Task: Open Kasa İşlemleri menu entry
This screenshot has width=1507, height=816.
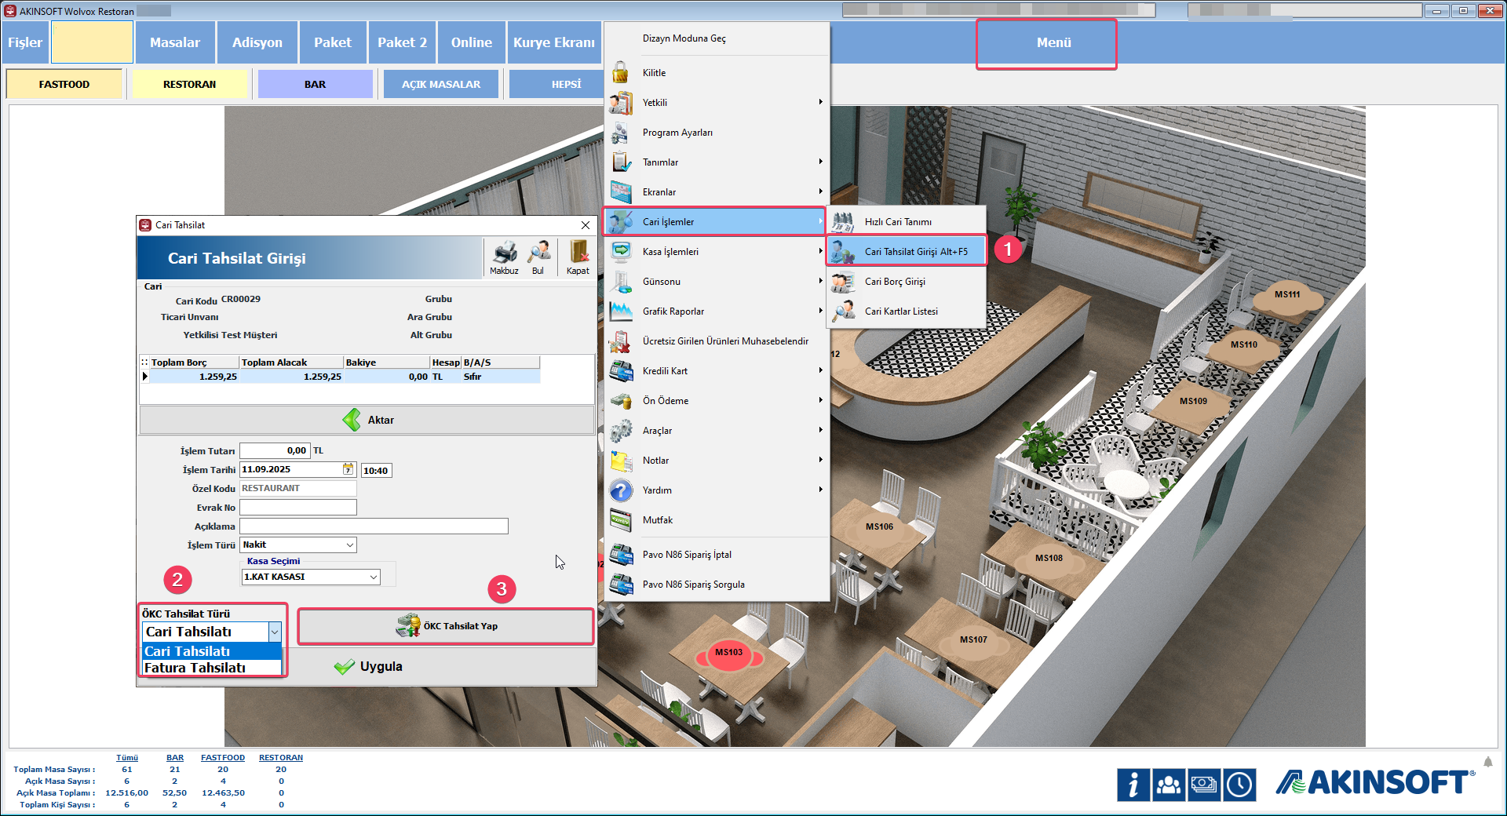Action: (x=670, y=252)
